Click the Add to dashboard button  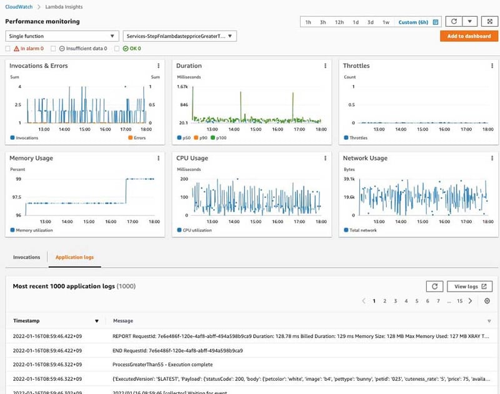click(469, 36)
